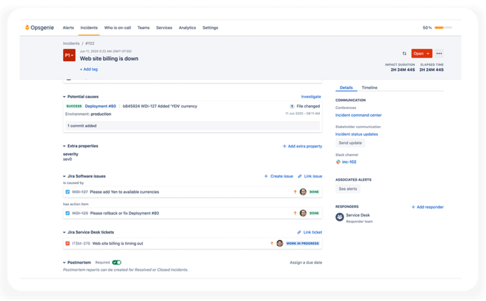Open Analytics in top navigation
The width and height of the screenshot is (486, 301).
[187, 28]
